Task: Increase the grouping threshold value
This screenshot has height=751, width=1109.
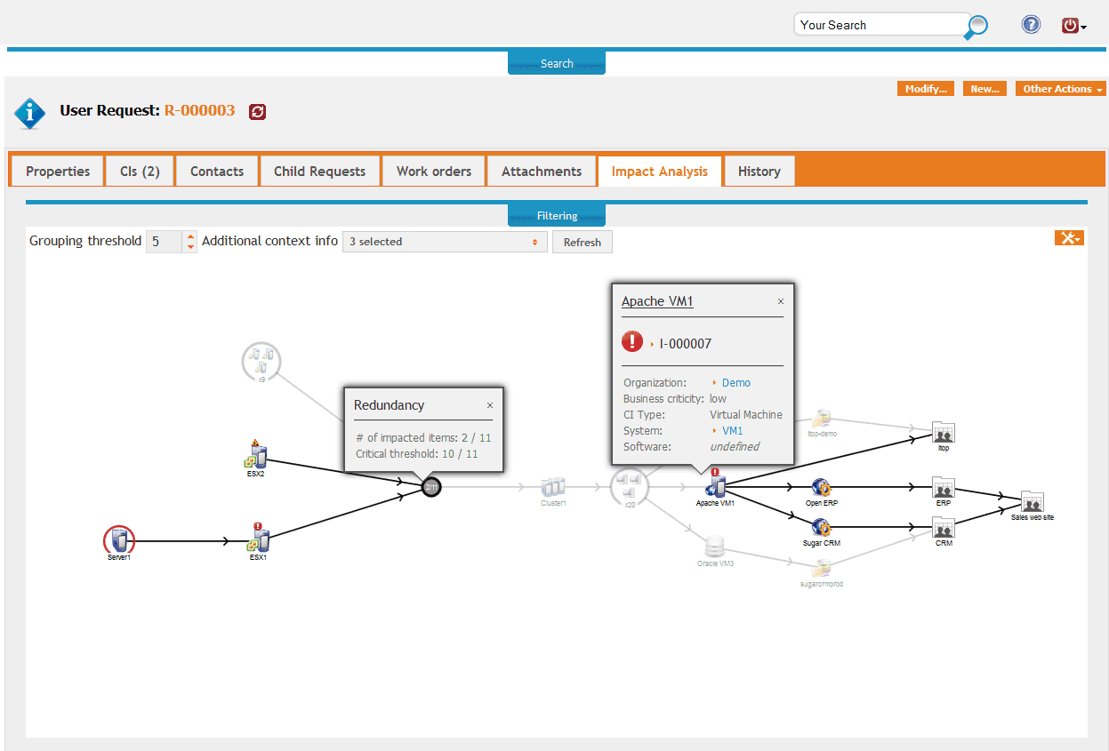Action: [x=190, y=236]
